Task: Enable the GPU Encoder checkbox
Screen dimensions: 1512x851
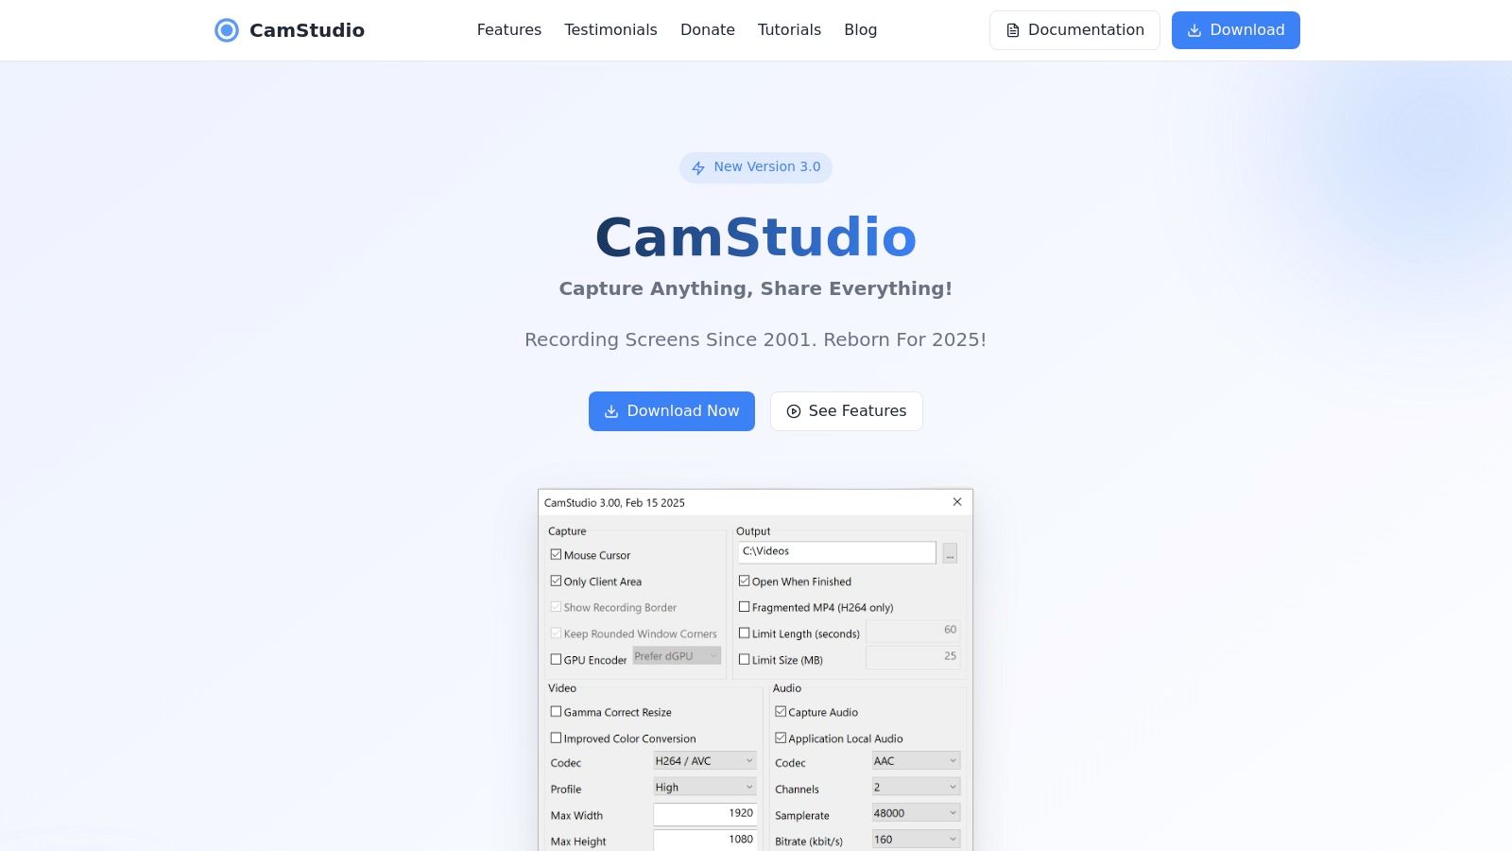Action: (x=556, y=659)
